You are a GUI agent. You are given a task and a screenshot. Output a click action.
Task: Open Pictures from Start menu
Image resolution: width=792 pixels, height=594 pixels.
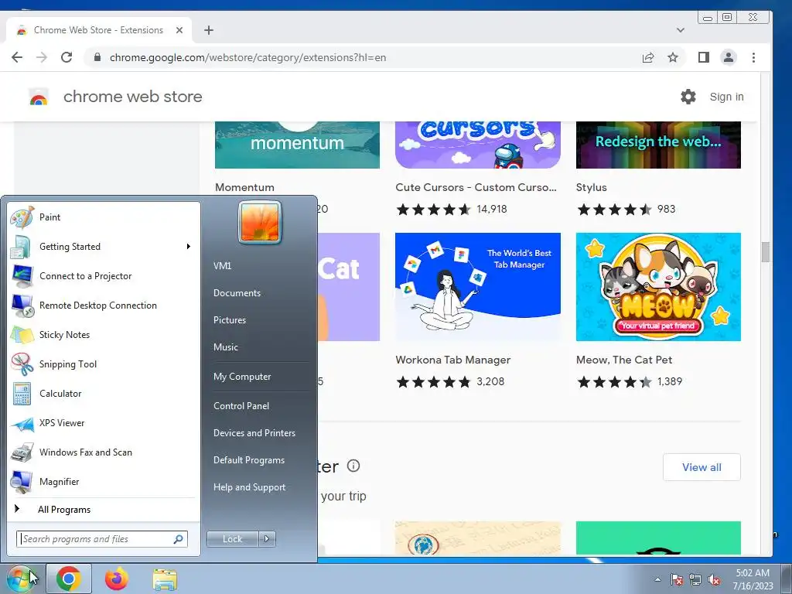(x=229, y=320)
